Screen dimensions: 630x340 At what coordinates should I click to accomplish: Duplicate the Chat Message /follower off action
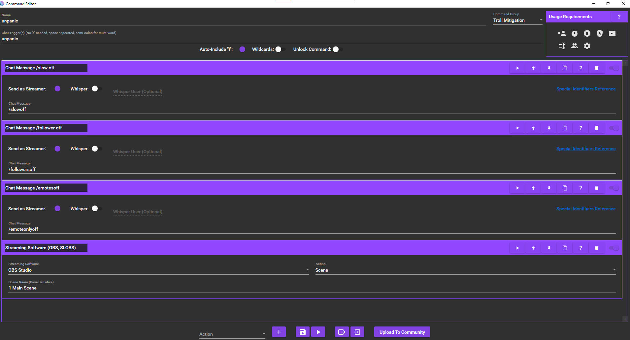[565, 128]
